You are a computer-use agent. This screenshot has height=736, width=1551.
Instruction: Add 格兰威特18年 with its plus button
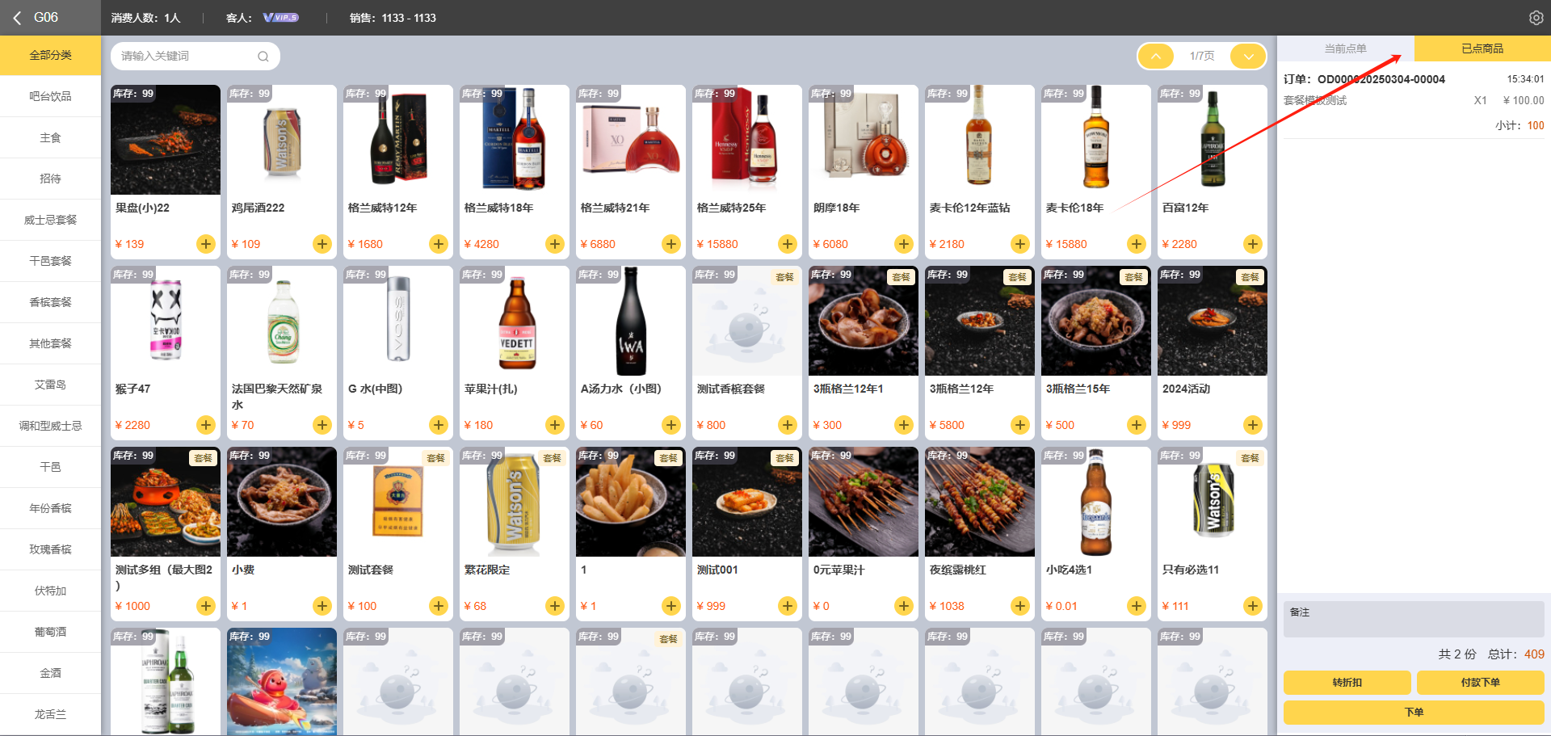[x=555, y=244]
